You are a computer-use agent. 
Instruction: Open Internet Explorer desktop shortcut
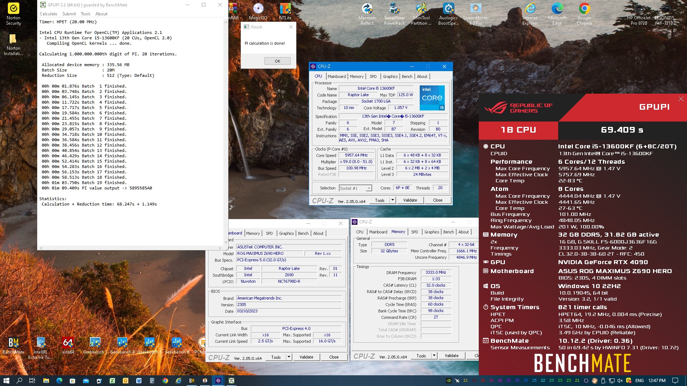(x=530, y=14)
